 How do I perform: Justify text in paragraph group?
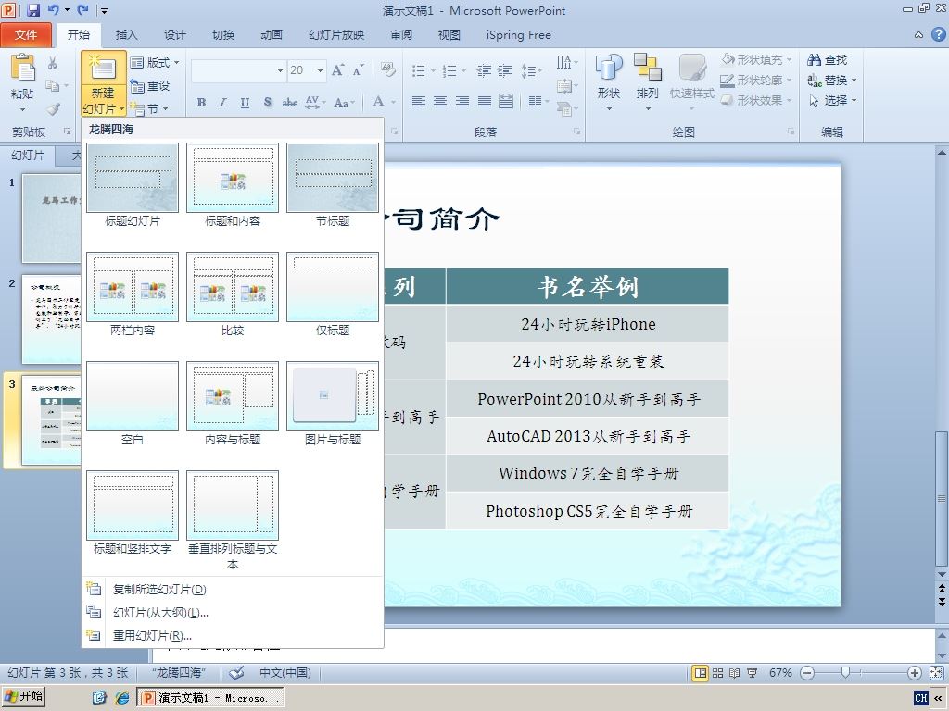tap(484, 102)
